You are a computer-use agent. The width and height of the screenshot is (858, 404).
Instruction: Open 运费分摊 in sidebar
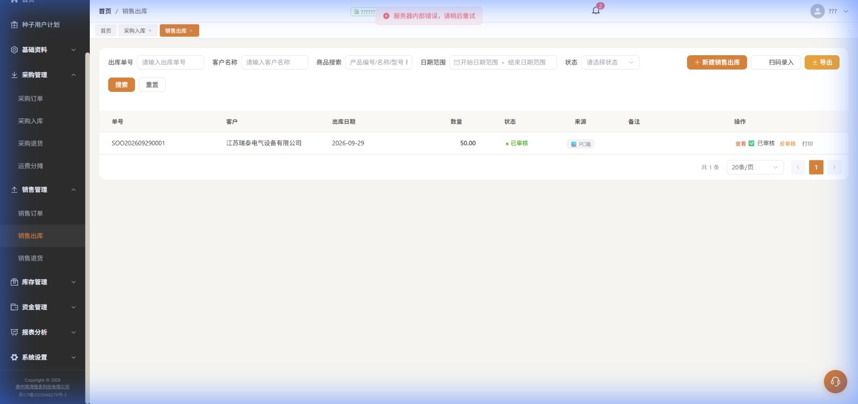pyautogui.click(x=30, y=166)
